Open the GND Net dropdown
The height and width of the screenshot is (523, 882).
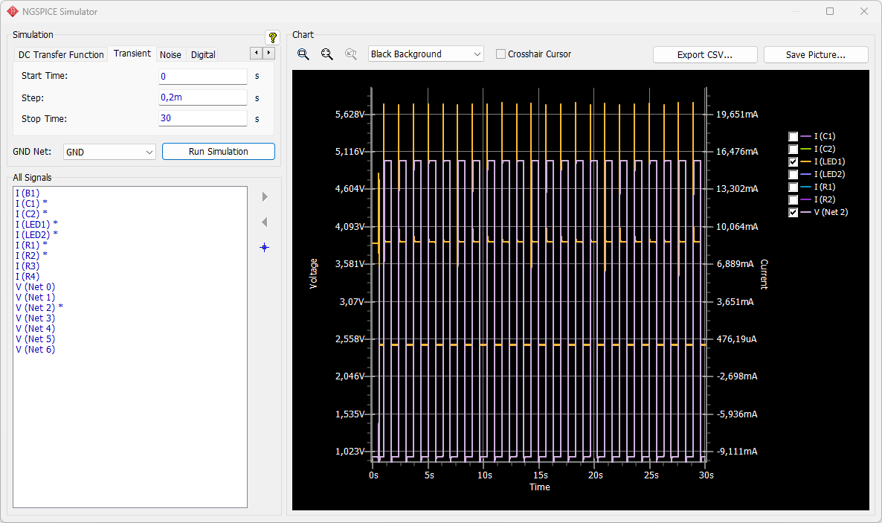pos(109,152)
